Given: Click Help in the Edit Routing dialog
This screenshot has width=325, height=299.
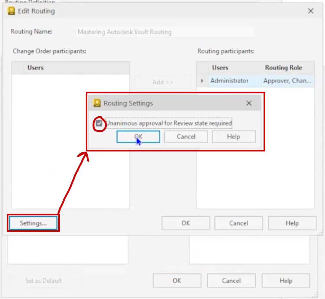Looking at the screenshot, I should coord(292,223).
